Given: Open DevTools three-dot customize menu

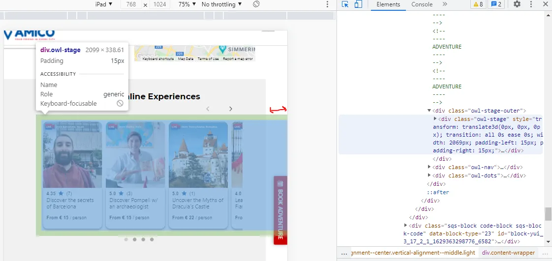Looking at the screenshot, I should click(x=531, y=4).
